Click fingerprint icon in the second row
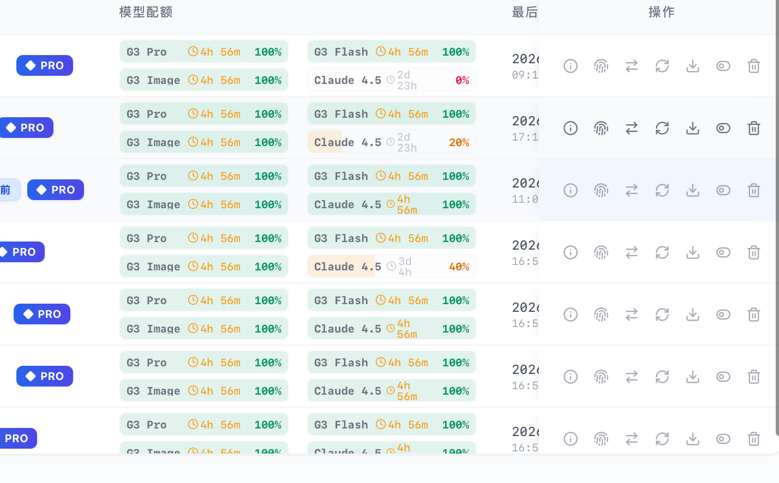This screenshot has width=779, height=483. (x=601, y=128)
